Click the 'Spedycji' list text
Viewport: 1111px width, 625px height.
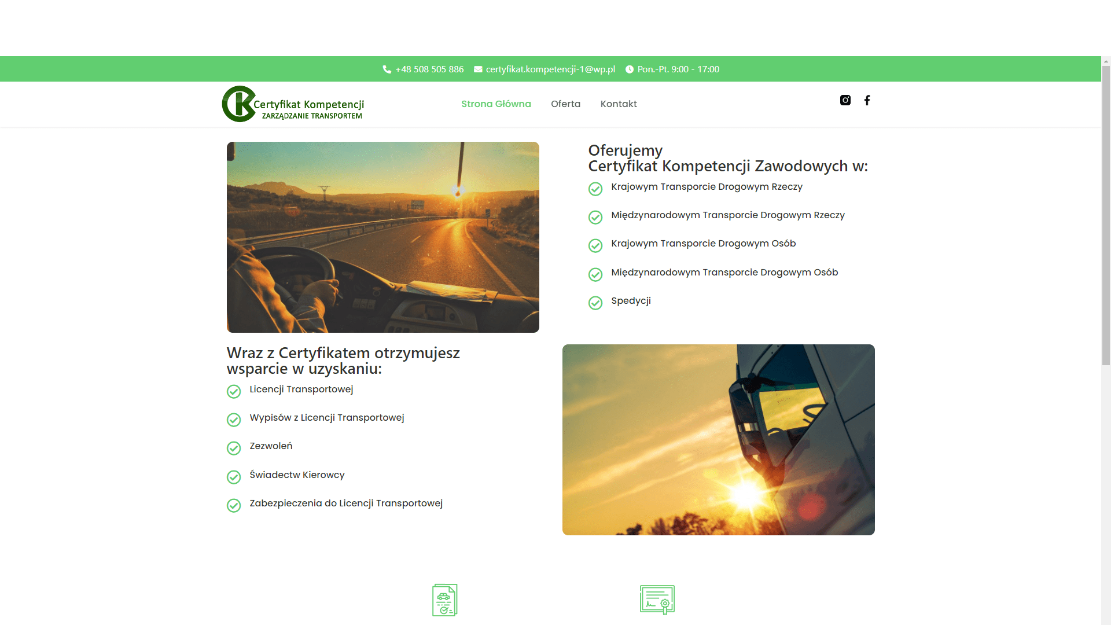tap(631, 301)
